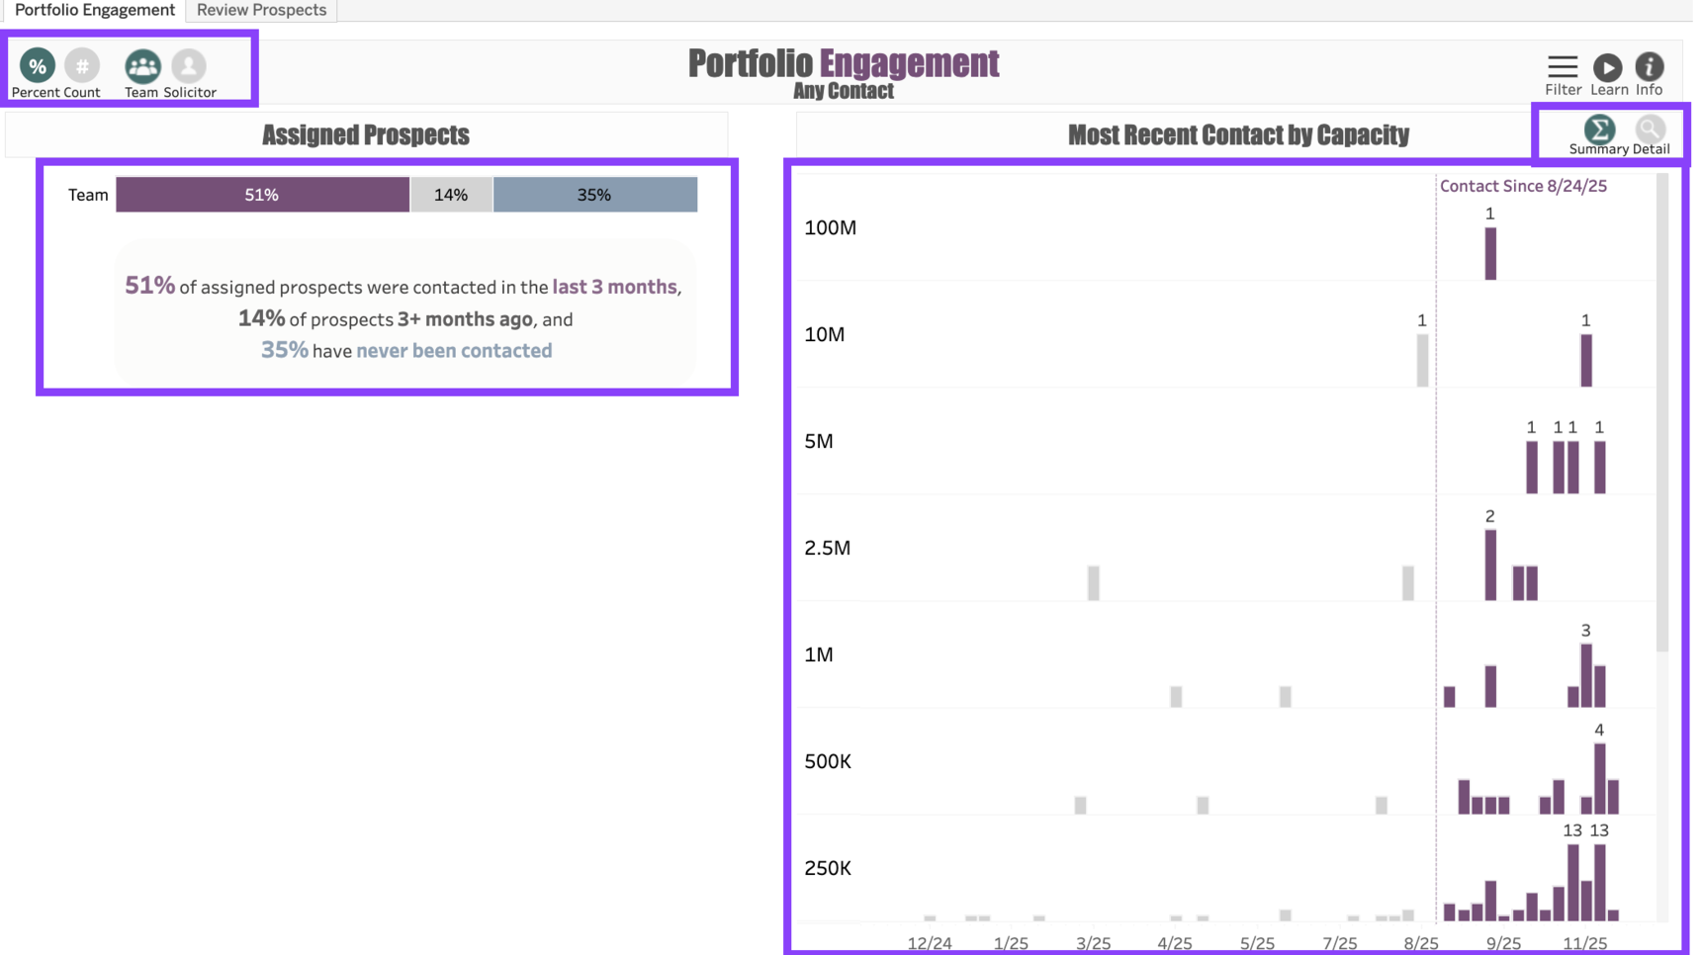The height and width of the screenshot is (955, 1701).
Task: Click the 250K capacity row label
Action: pos(828,868)
